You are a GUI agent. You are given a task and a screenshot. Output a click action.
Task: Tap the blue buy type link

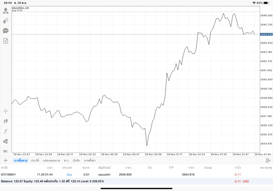click(x=69, y=174)
